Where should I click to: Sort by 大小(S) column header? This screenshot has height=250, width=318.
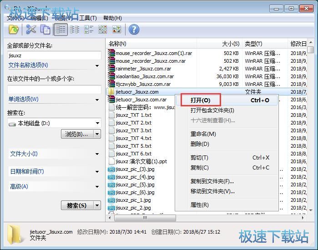tap(219, 44)
